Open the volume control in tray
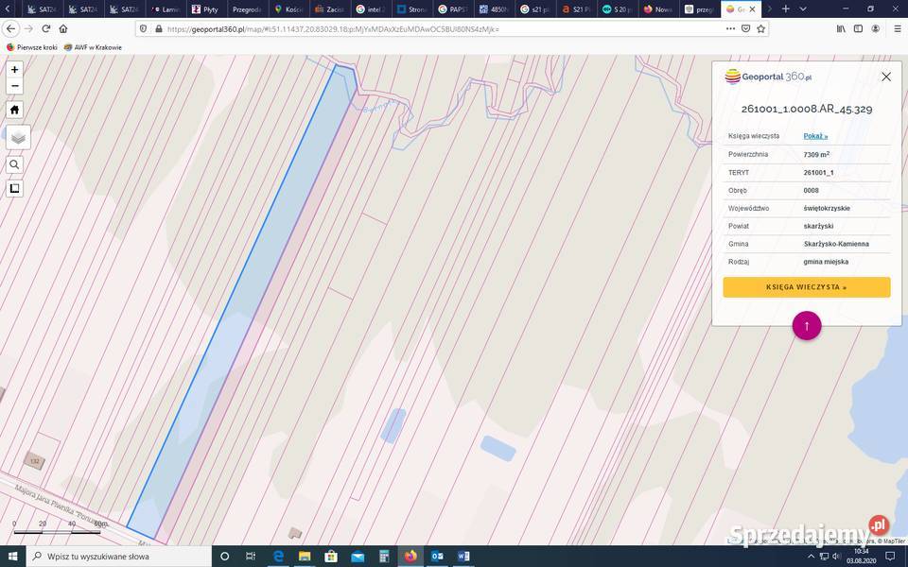This screenshot has width=908, height=567. (x=836, y=556)
